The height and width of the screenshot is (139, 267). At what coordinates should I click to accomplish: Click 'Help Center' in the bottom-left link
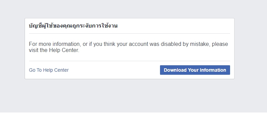point(56,70)
